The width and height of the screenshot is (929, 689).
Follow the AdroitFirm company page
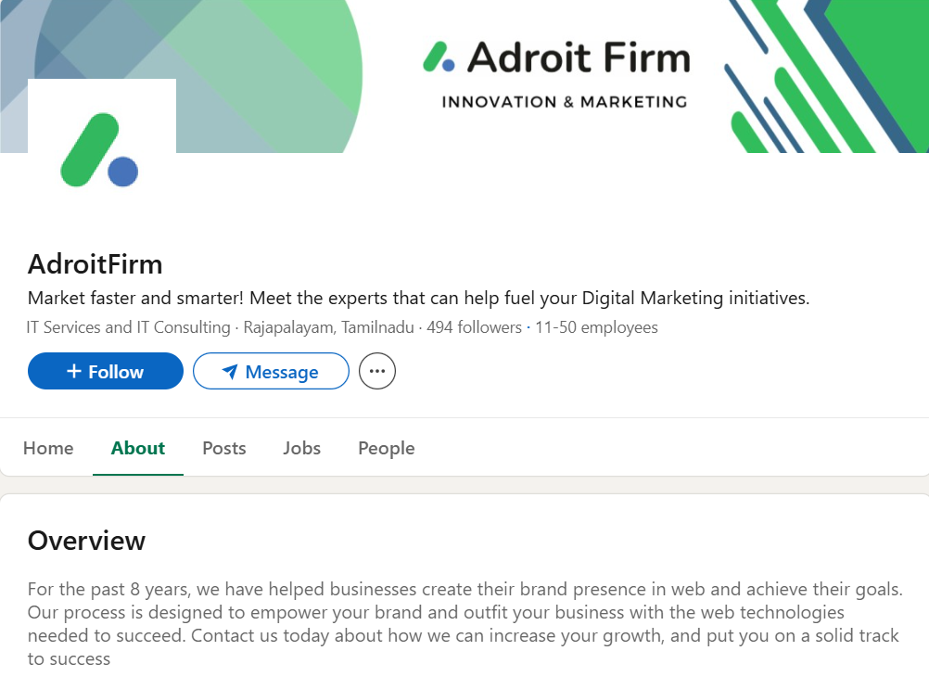(x=106, y=372)
